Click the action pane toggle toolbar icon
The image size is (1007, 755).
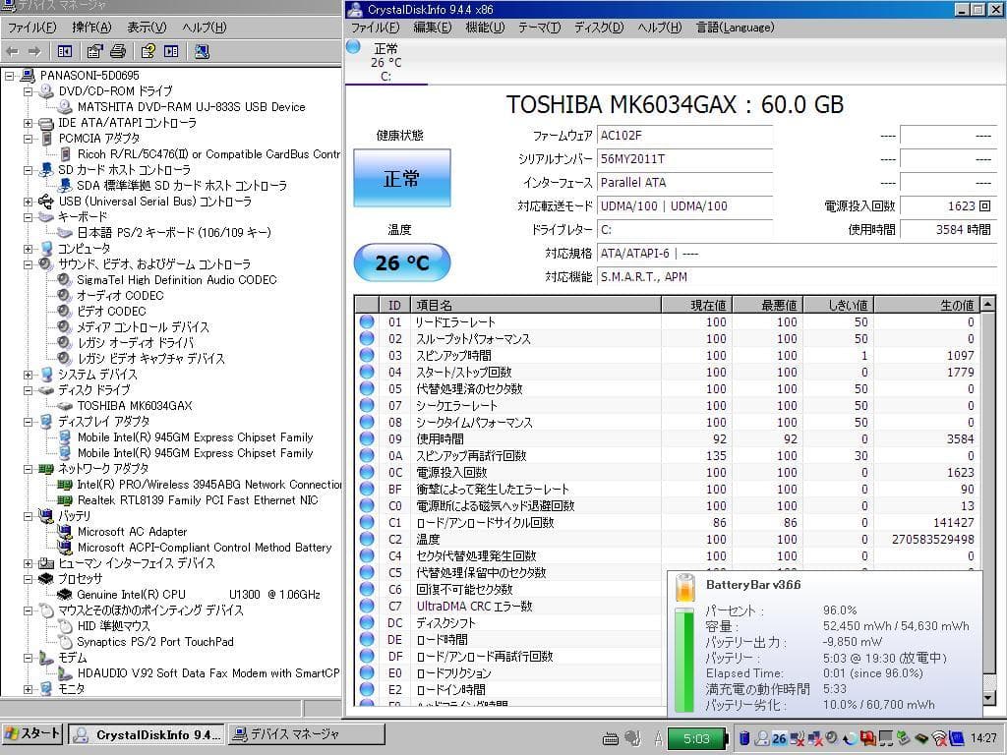tap(171, 51)
